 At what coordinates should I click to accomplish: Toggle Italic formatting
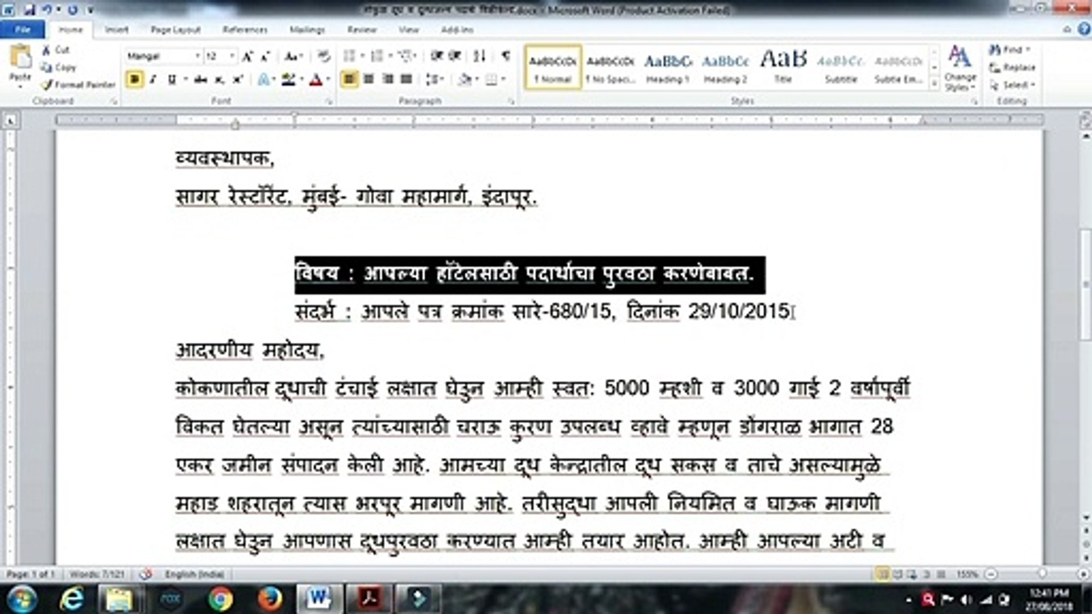[153, 80]
